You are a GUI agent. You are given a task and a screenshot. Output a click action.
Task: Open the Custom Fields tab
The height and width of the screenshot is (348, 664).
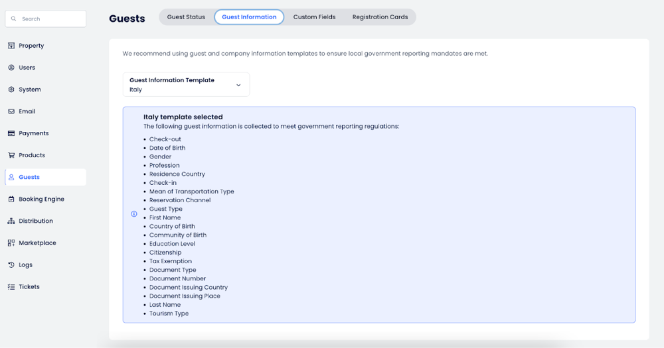click(314, 17)
